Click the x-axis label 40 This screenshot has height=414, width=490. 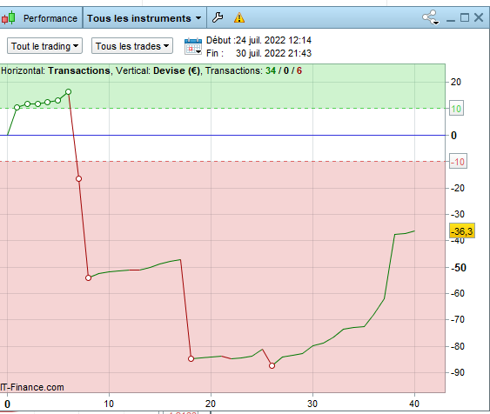click(x=414, y=404)
